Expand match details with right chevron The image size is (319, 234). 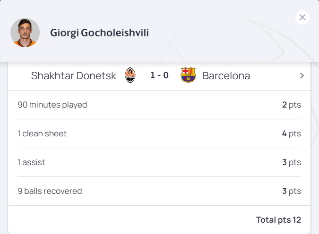coord(302,75)
